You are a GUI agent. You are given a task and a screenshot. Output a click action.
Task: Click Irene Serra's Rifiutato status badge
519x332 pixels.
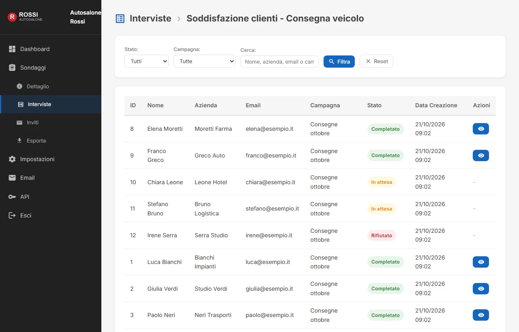pyautogui.click(x=382, y=235)
